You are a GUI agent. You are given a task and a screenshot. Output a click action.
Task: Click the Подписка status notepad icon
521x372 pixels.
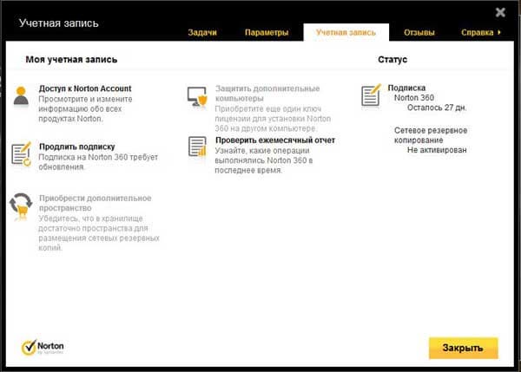click(x=371, y=95)
